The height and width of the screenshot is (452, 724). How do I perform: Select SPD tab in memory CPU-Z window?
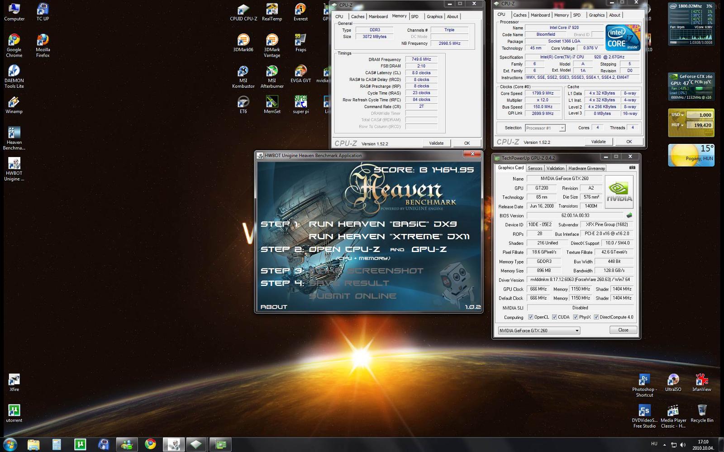tap(415, 16)
